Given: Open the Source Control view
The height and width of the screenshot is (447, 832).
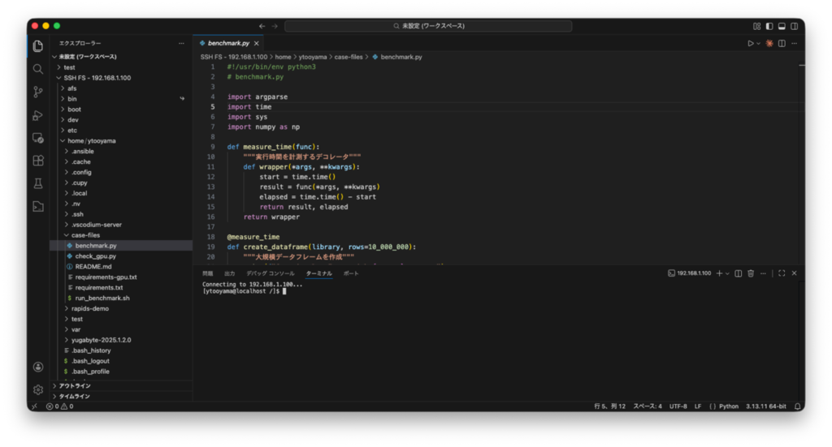Looking at the screenshot, I should tap(37, 92).
